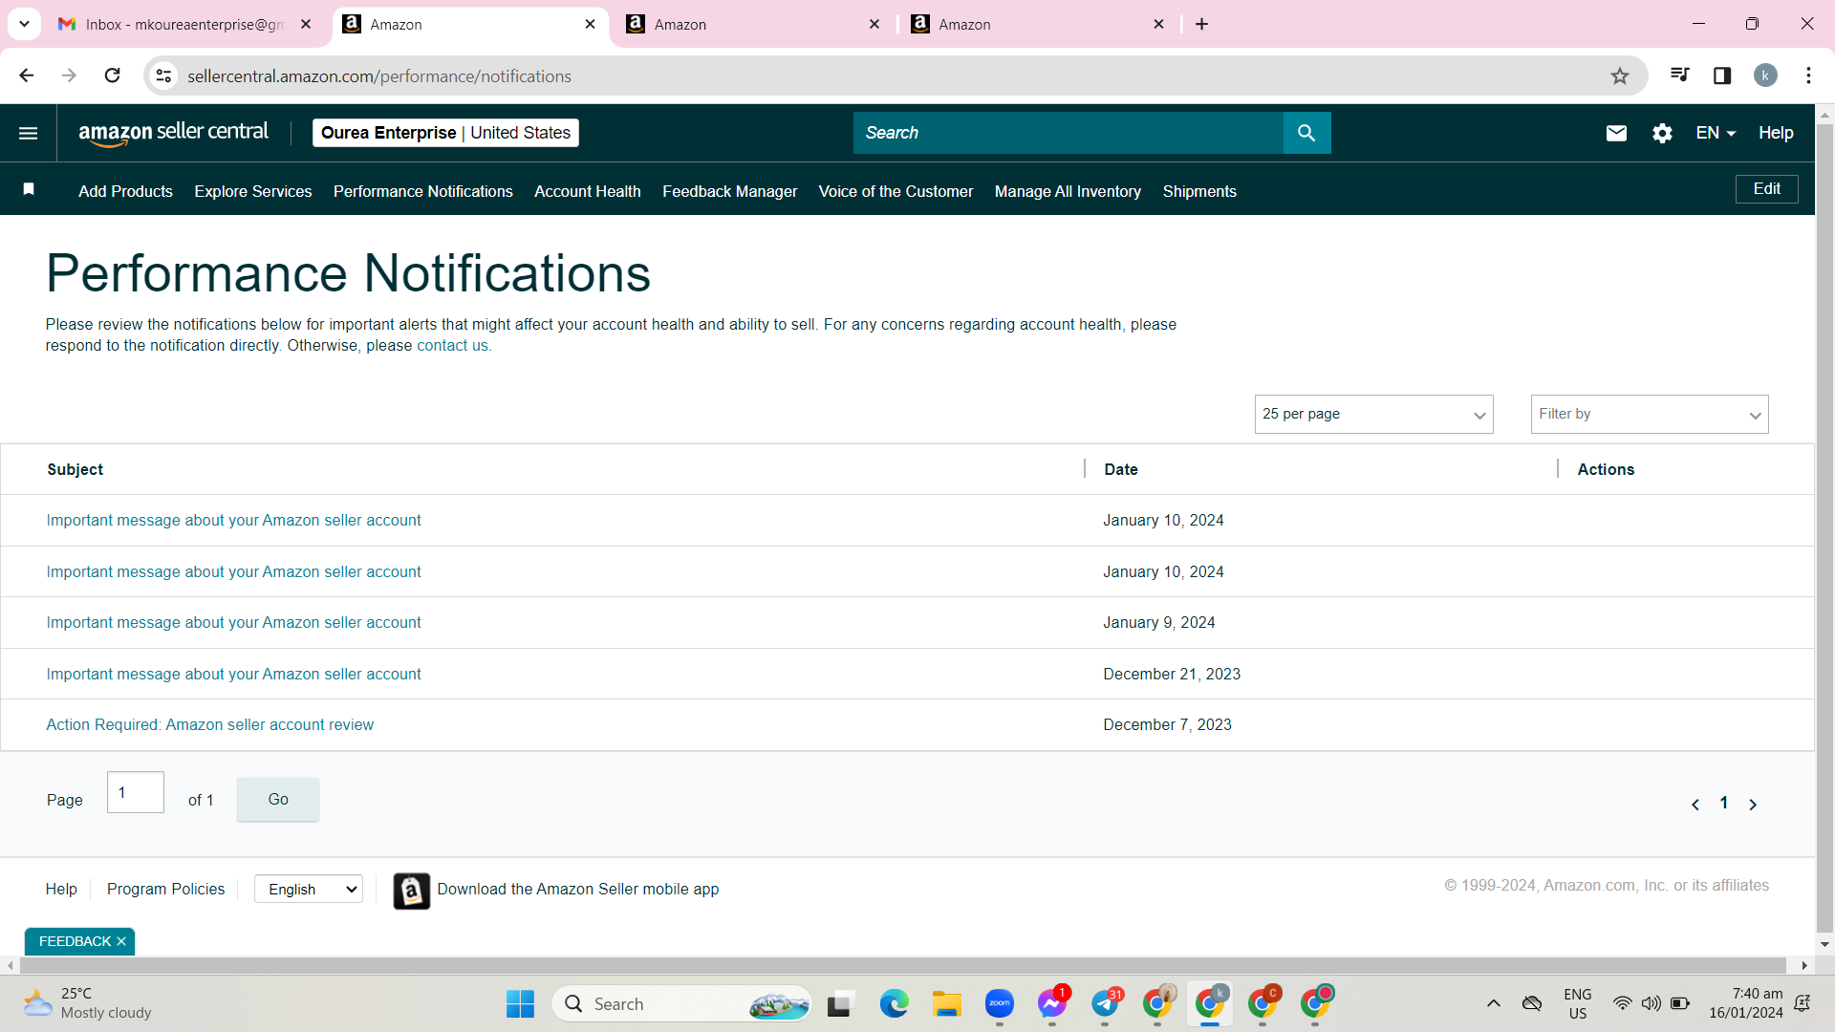Open the browser side panel icon
The image size is (1835, 1032).
click(1722, 75)
